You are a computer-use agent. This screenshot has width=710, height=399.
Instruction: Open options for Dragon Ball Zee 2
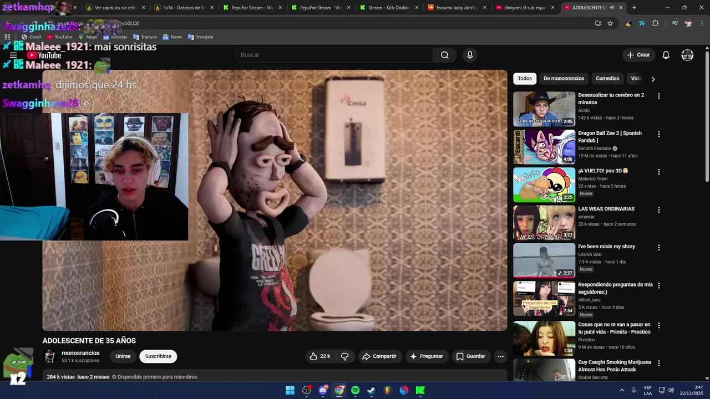659,134
